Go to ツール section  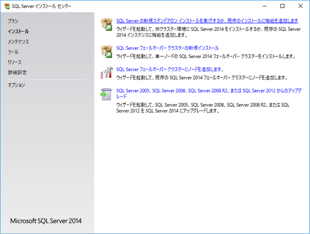[x=13, y=52]
